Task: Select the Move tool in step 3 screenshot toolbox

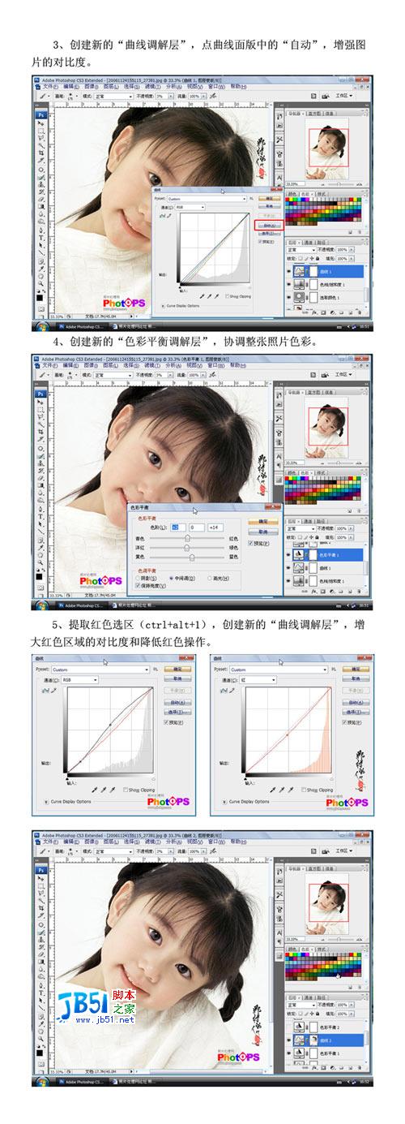Action: pos(40,123)
